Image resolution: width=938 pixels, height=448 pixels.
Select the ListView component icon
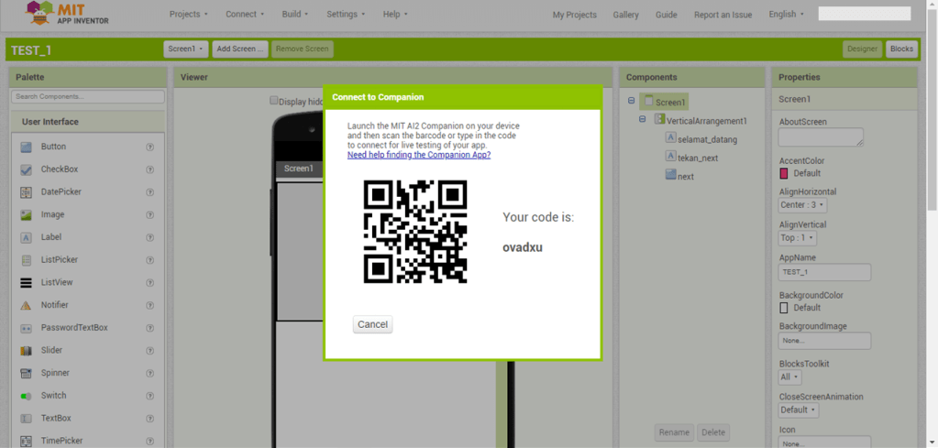point(26,283)
